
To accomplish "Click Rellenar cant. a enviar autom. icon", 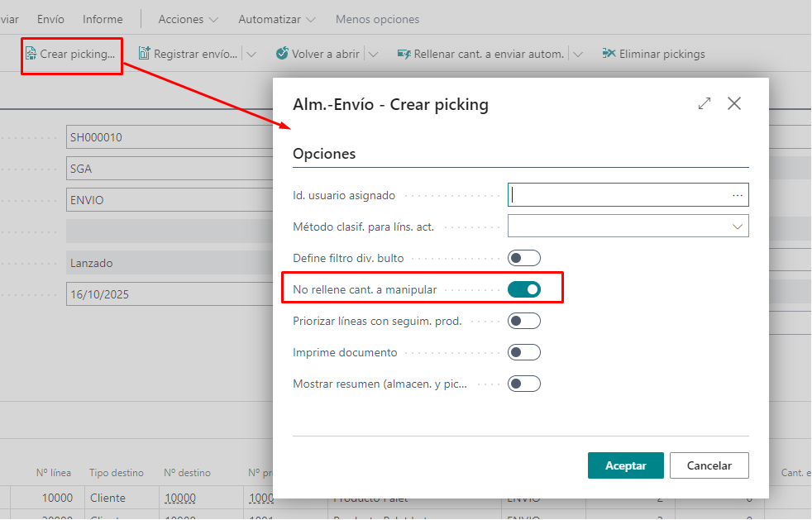I will pos(404,54).
